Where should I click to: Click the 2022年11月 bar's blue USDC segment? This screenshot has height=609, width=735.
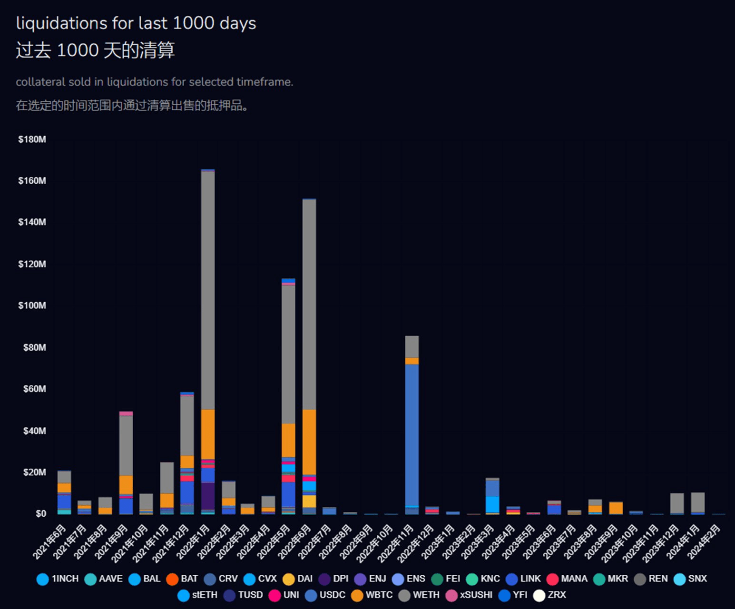[x=412, y=435]
